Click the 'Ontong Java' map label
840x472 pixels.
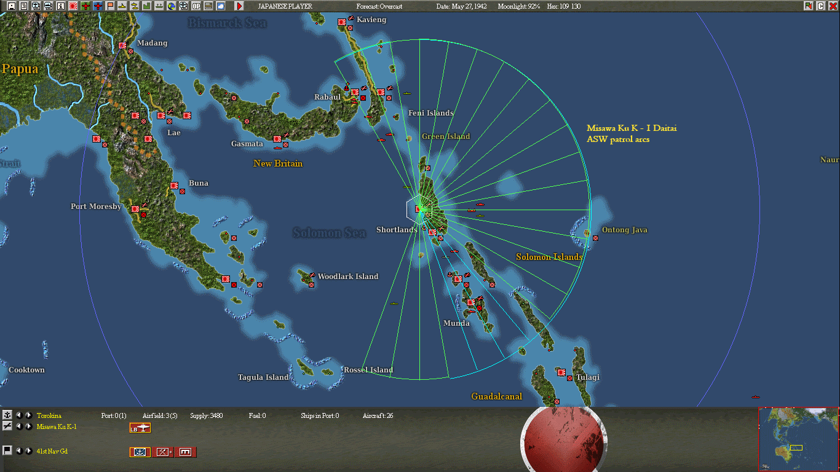[x=625, y=230]
